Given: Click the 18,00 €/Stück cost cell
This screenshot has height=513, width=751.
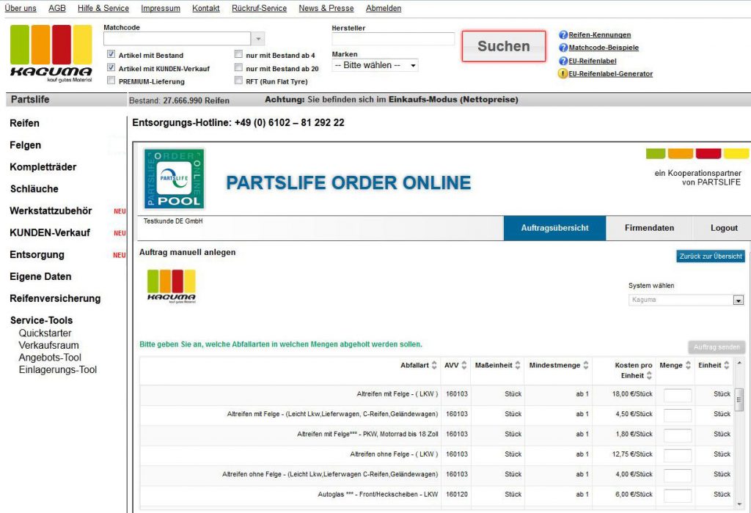Looking at the screenshot, I should [632, 394].
